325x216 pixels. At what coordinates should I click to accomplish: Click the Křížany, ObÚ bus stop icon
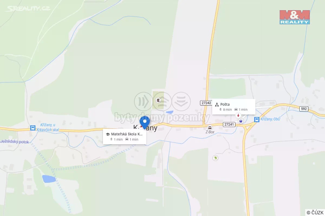256,119
